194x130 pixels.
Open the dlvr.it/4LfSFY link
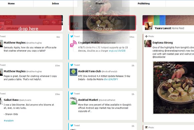(111, 79)
